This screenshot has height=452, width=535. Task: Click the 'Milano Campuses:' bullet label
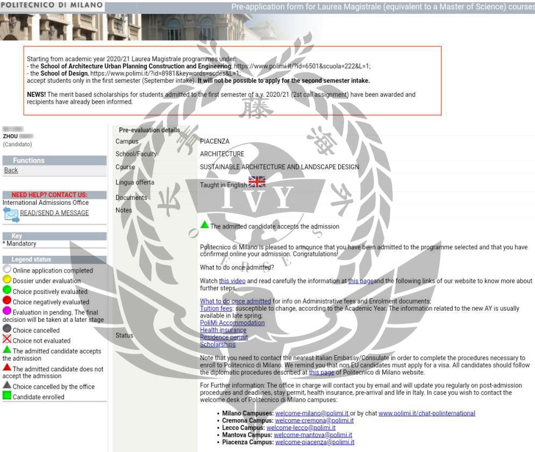point(248,413)
